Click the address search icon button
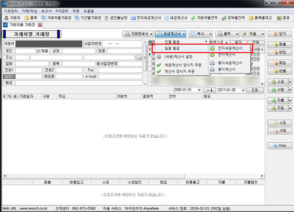 tap(138, 57)
